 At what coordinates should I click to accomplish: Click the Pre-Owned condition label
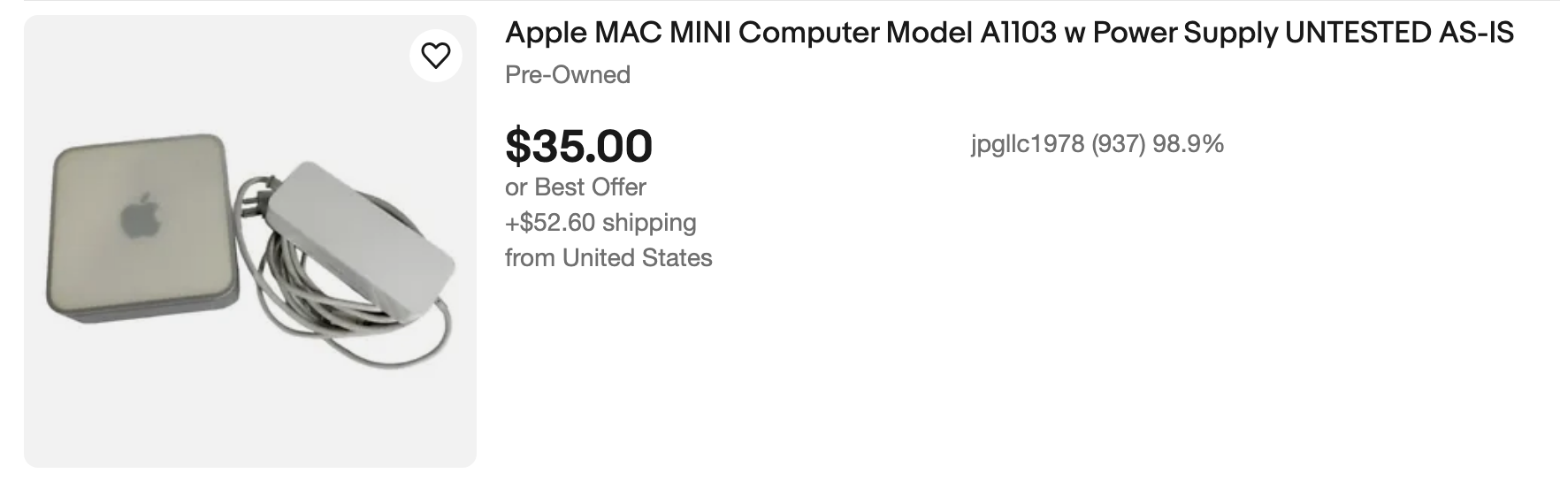coord(567,75)
